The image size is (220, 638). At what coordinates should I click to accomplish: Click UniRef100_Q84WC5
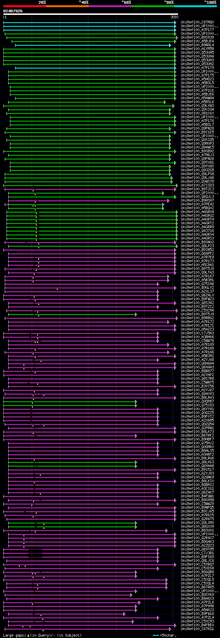pos(197,148)
